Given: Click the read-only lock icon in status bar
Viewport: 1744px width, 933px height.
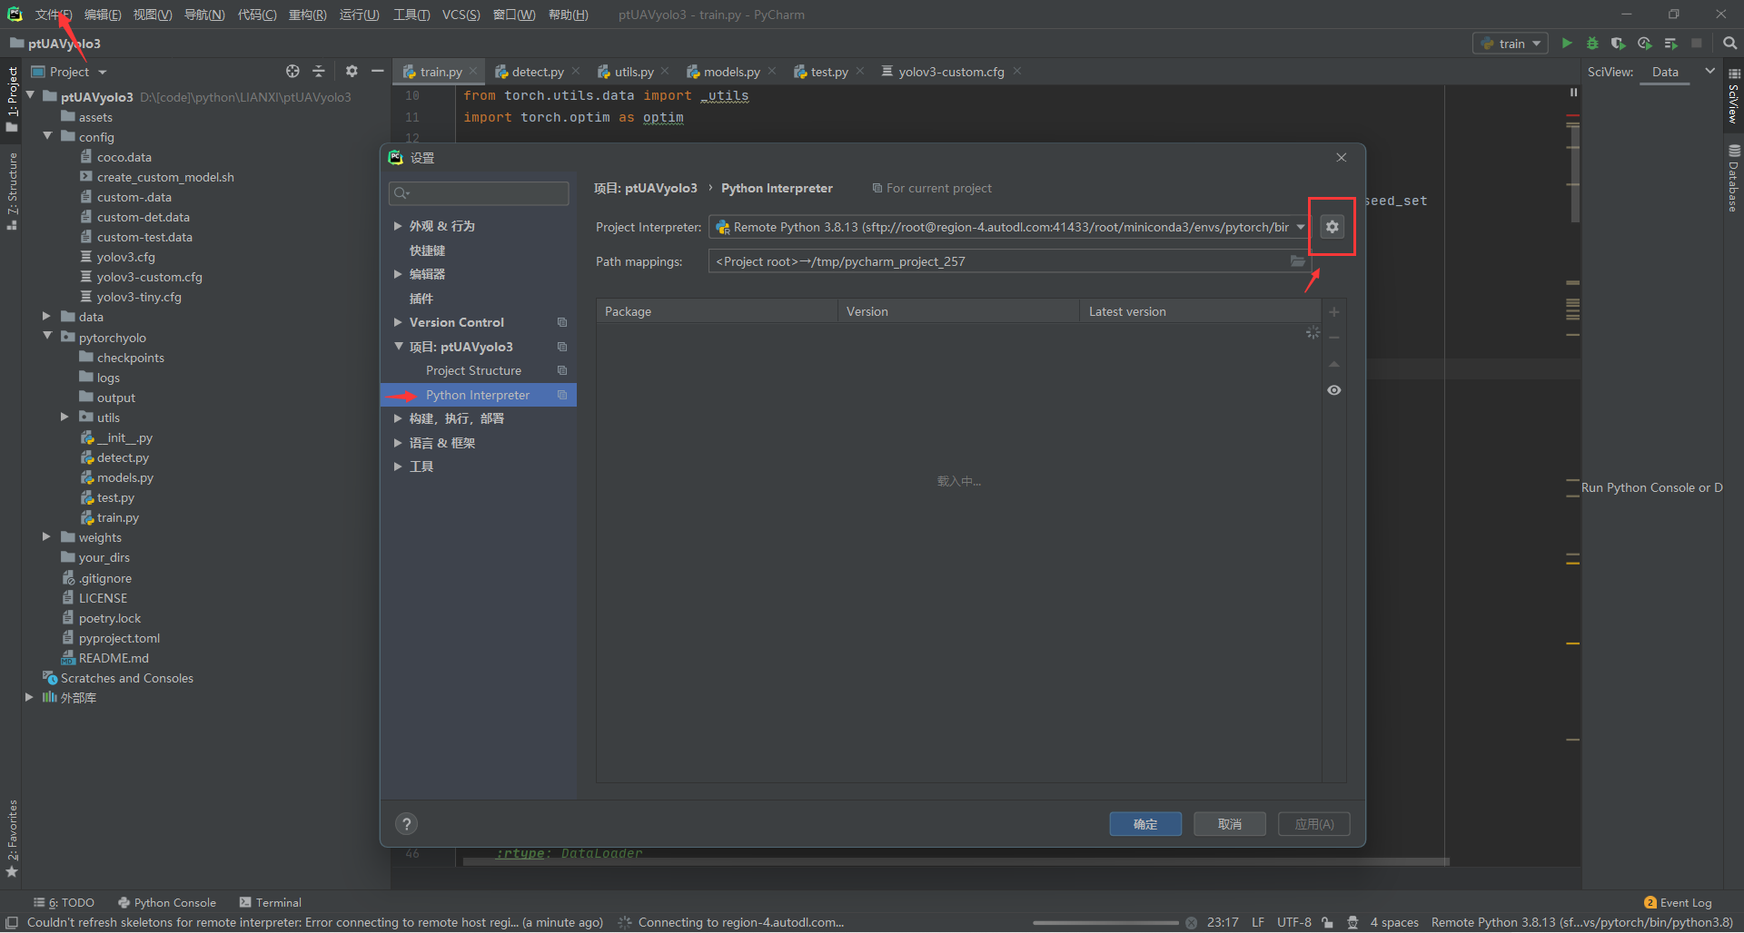Looking at the screenshot, I should 1328,922.
